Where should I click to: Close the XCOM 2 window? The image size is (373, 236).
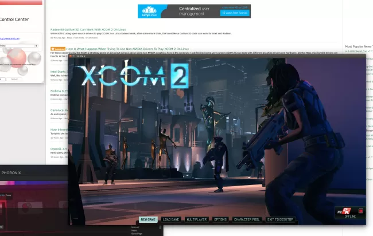tap(71, 56)
